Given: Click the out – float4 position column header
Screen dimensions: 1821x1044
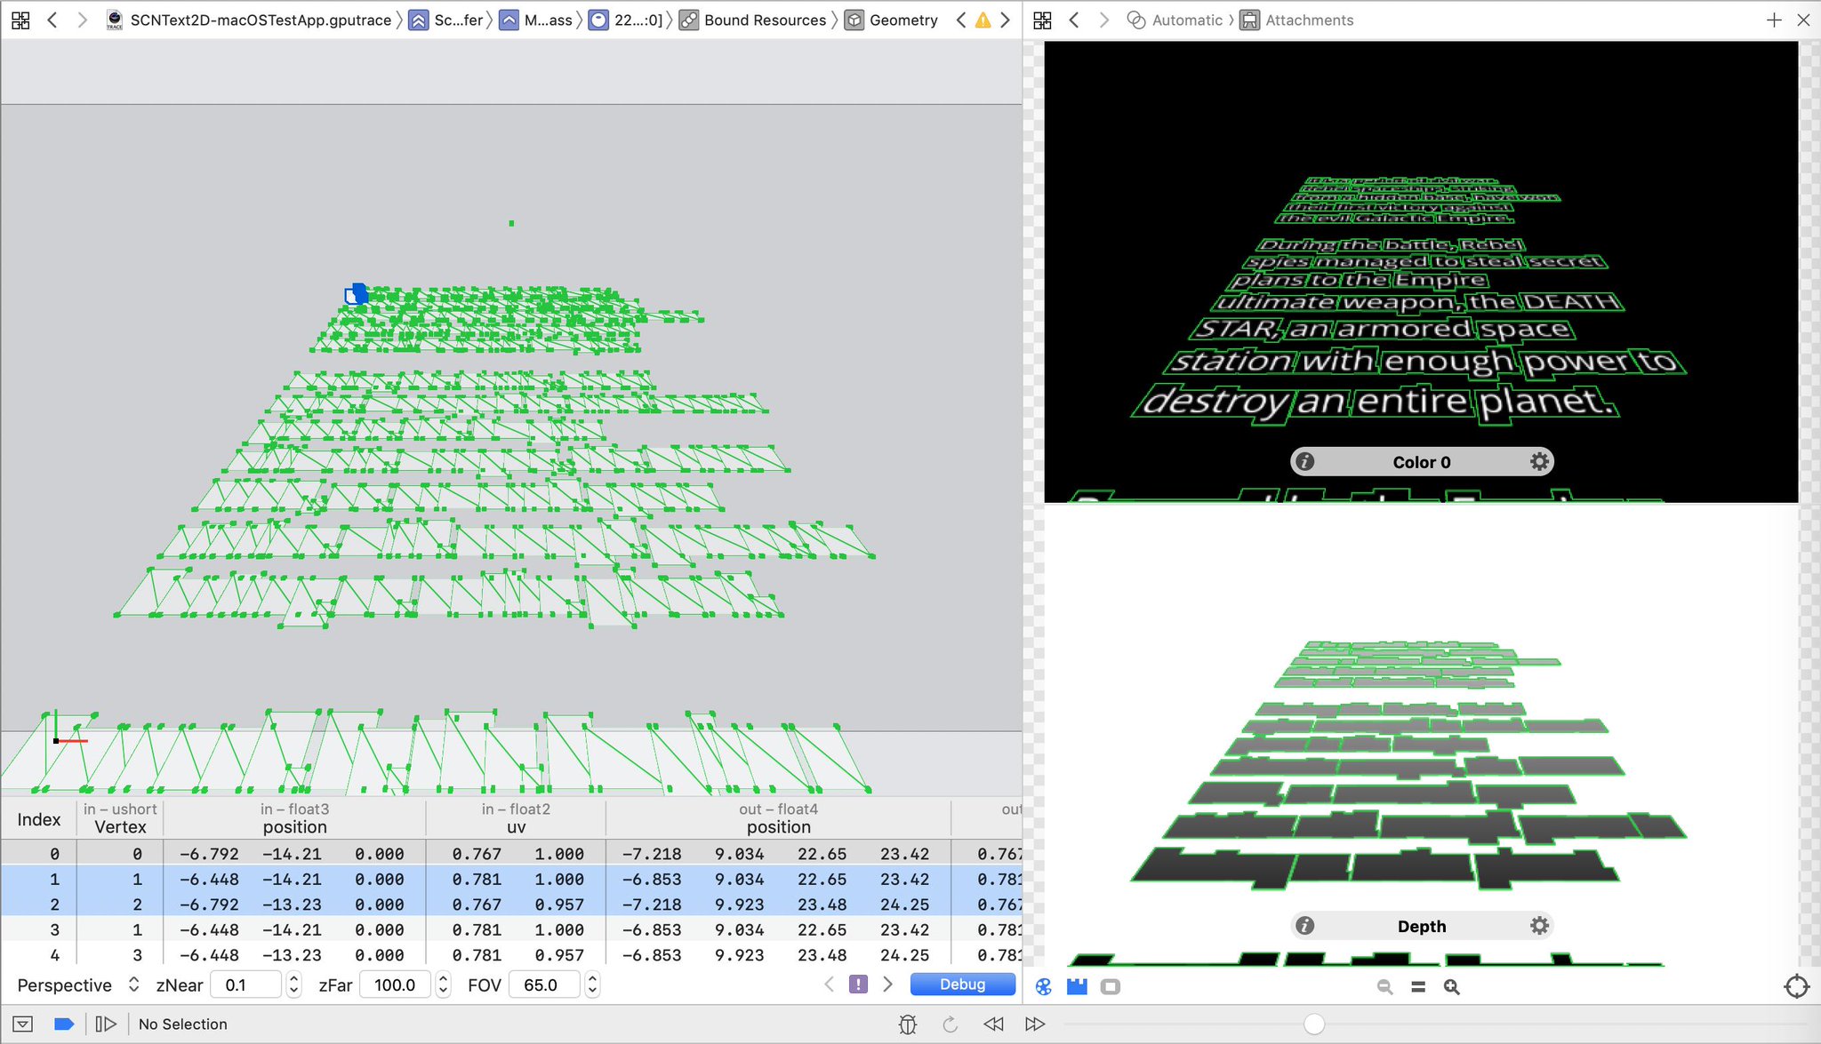Looking at the screenshot, I should (778, 817).
